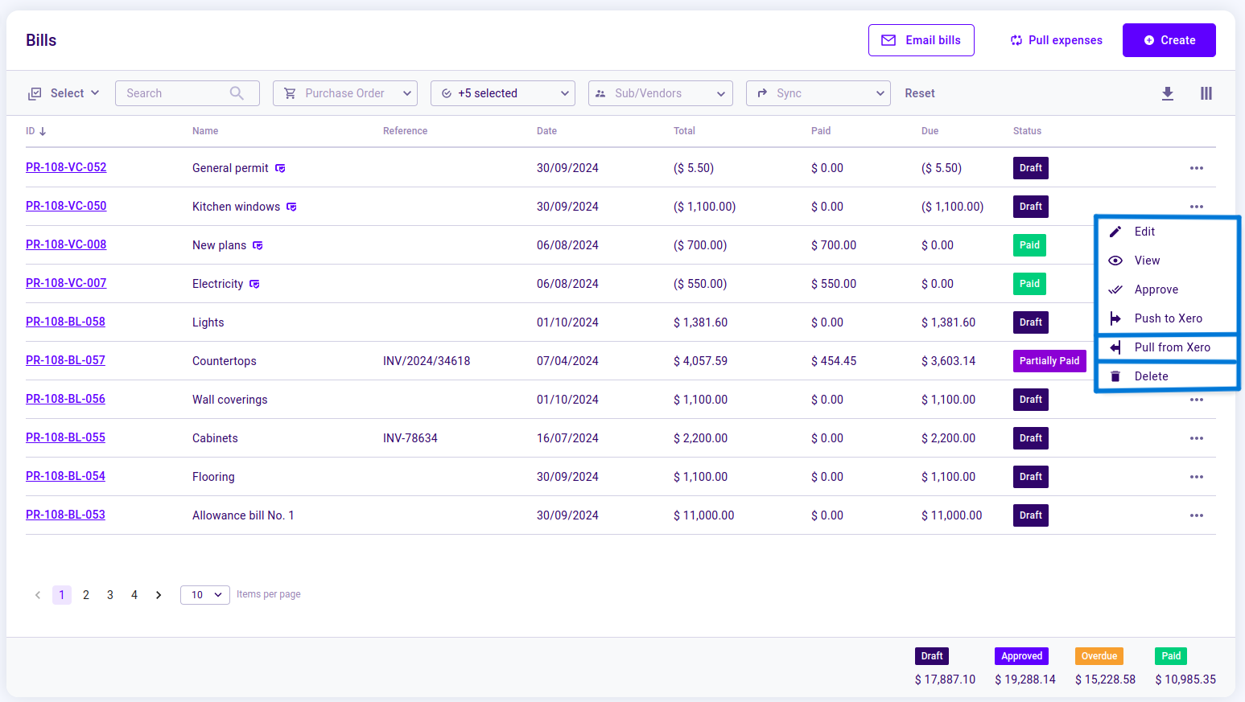Expand the Sync filter dropdown
This screenshot has height=702, width=1245.
coord(818,93)
